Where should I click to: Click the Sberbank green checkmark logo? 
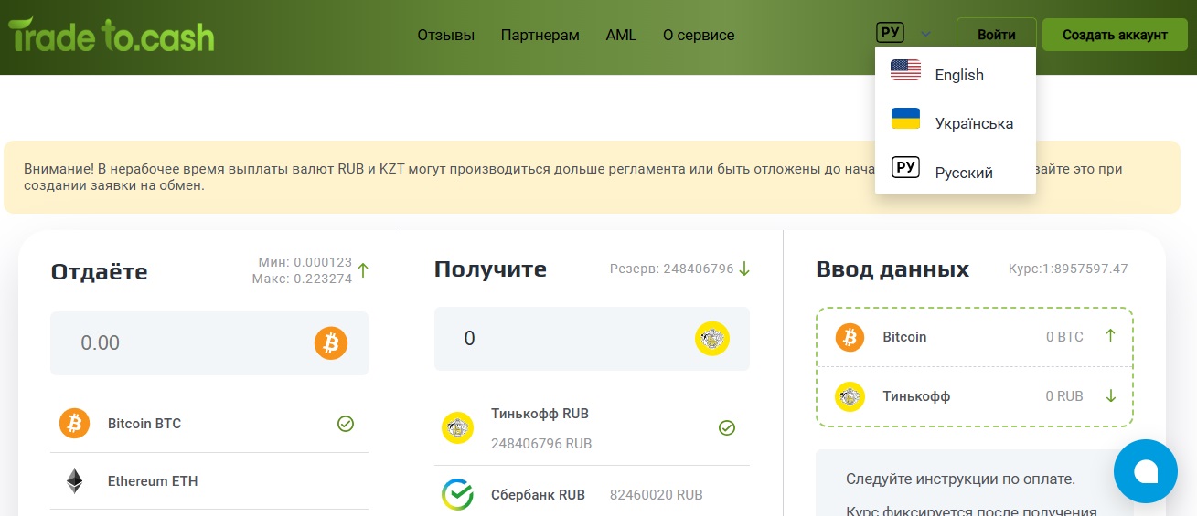click(457, 494)
